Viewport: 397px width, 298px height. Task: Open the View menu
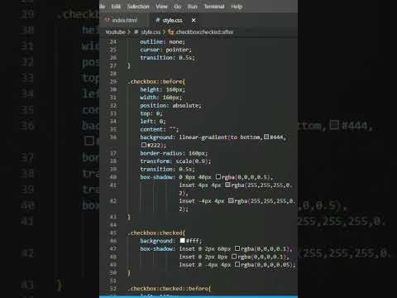(161, 7)
